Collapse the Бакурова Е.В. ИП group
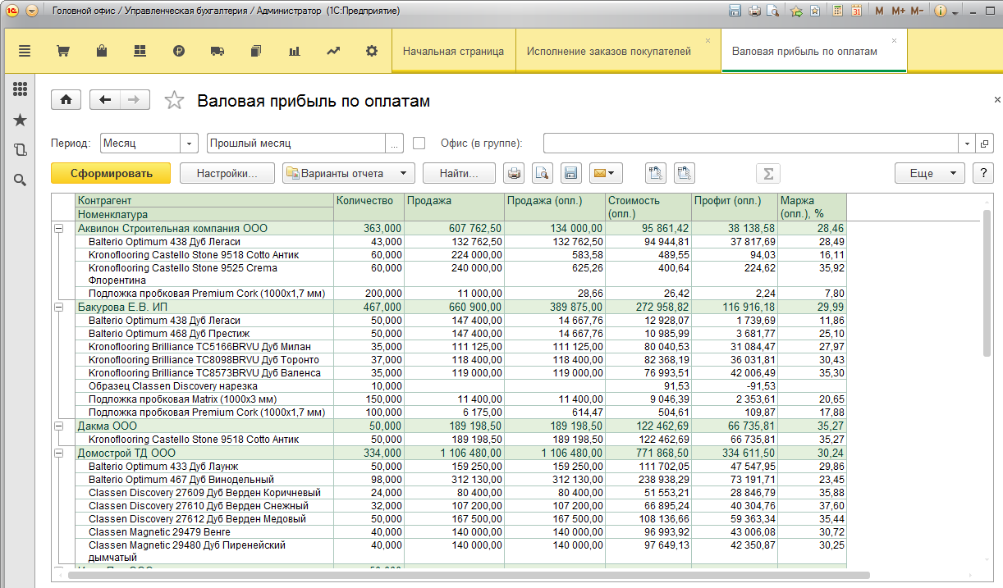 (58, 308)
